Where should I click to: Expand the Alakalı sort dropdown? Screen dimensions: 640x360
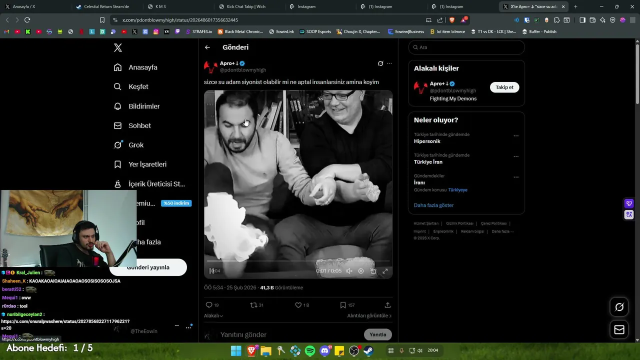(213, 316)
